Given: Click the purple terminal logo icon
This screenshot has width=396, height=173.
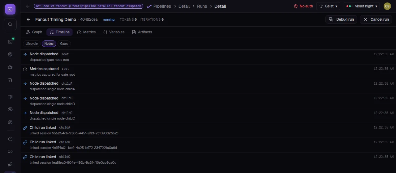Looking at the screenshot, I should click(x=10, y=9).
